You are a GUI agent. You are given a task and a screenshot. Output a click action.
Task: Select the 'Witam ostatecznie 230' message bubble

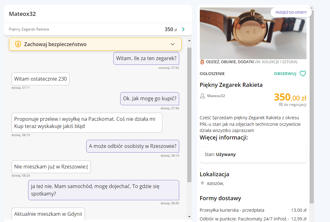point(41,79)
